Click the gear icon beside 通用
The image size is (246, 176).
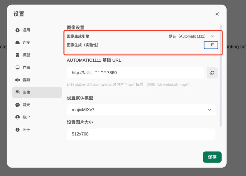17,30
